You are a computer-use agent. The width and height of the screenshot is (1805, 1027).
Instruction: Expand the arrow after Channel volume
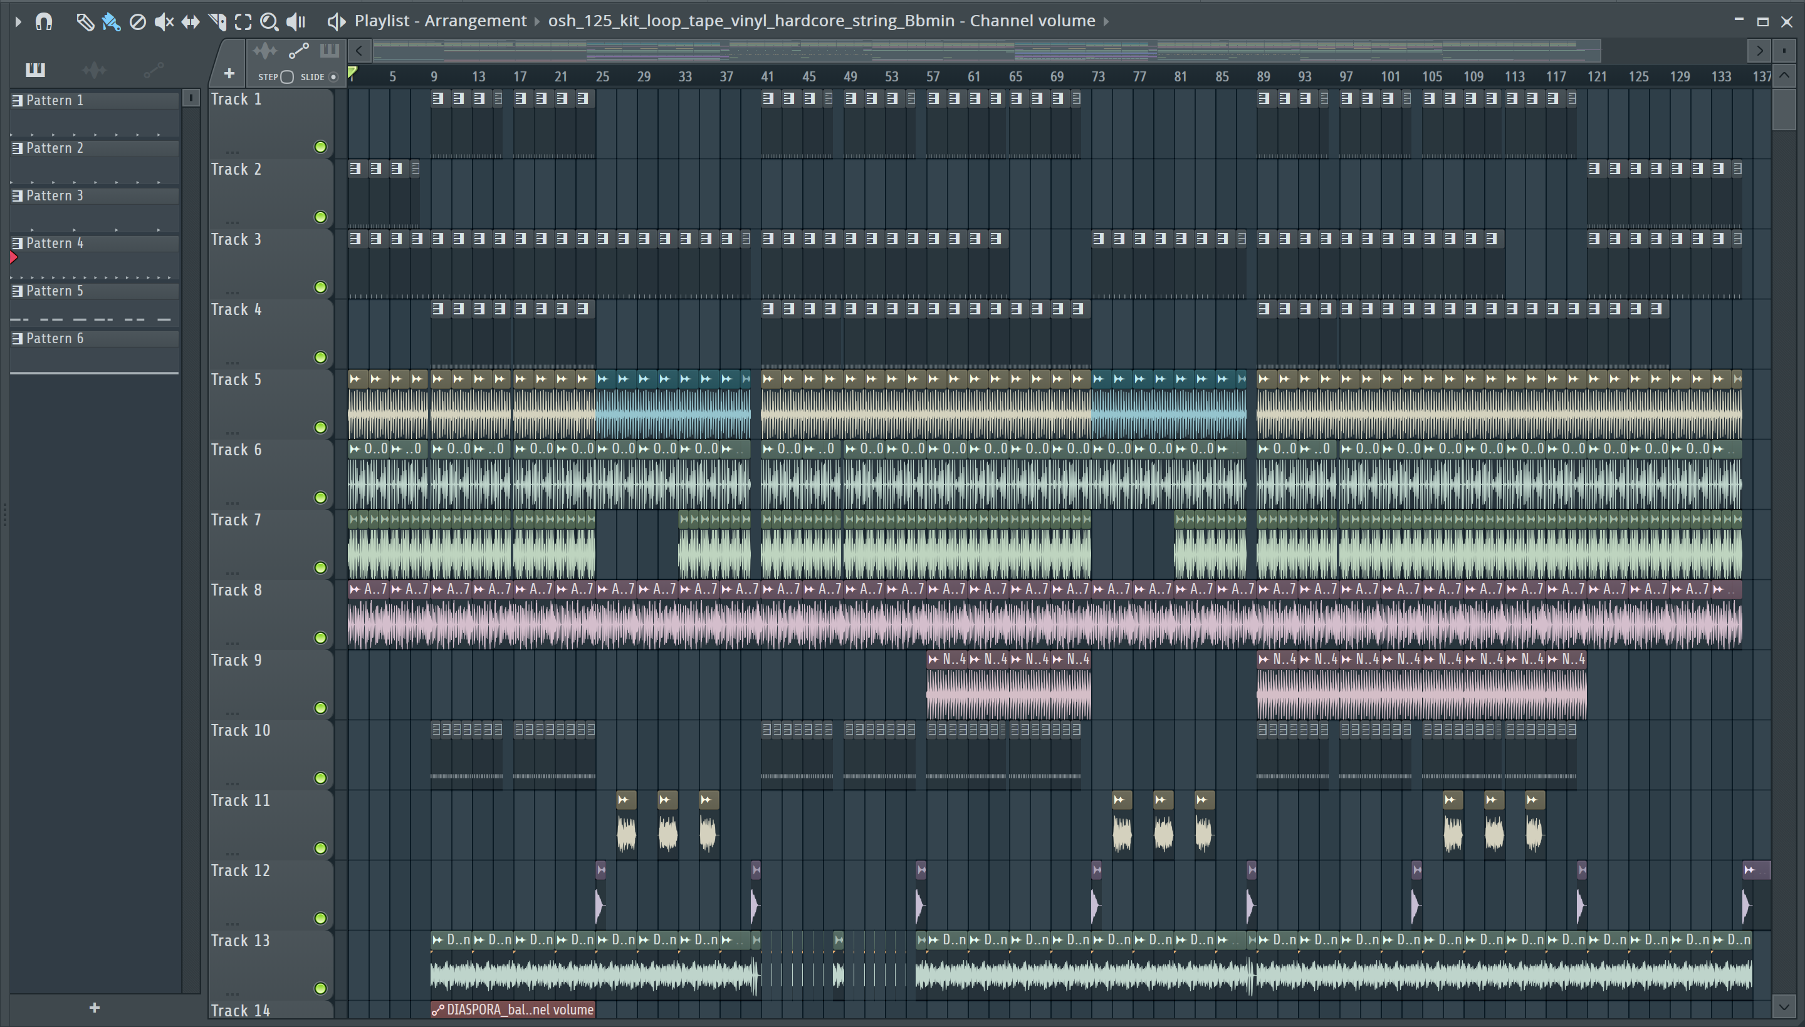[x=1107, y=22]
